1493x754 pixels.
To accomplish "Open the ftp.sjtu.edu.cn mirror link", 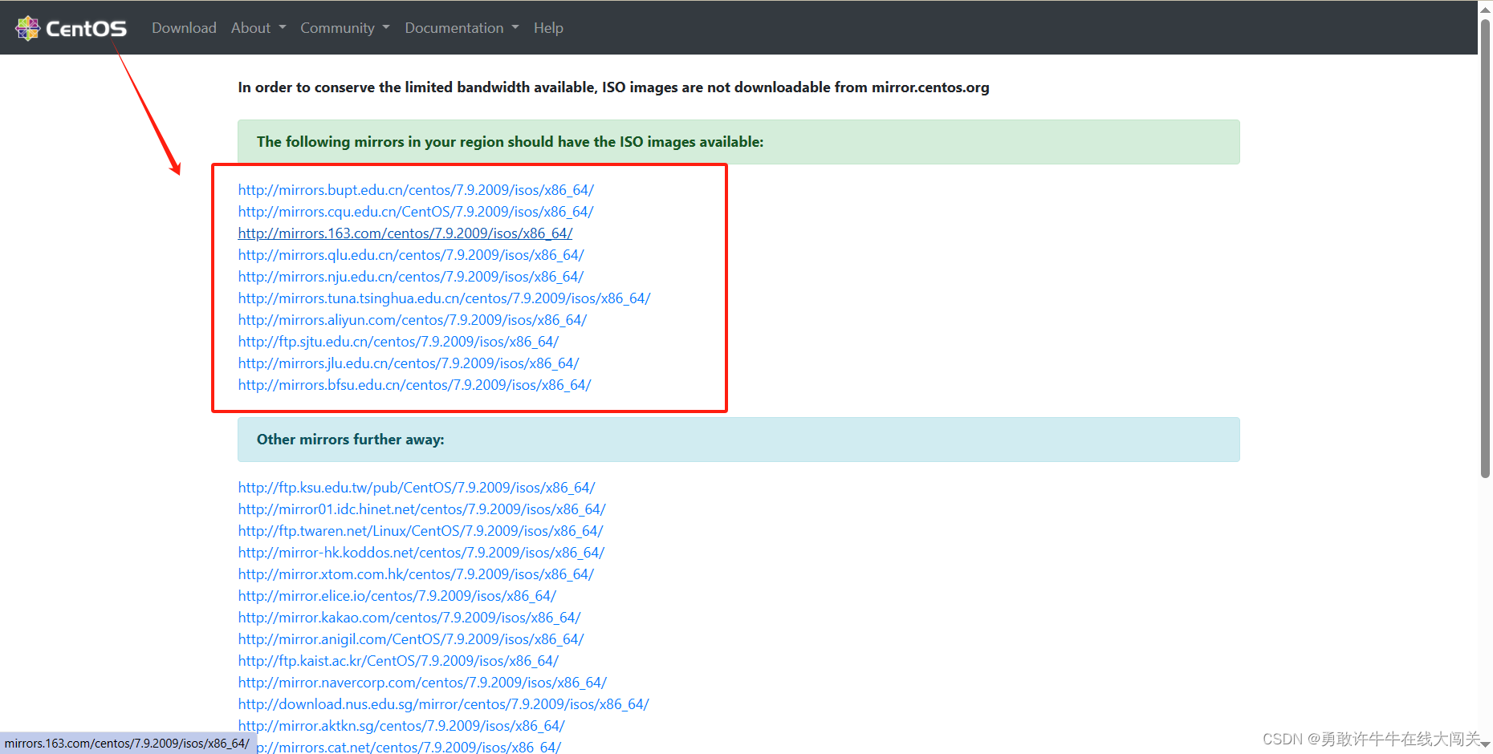I will pos(398,342).
